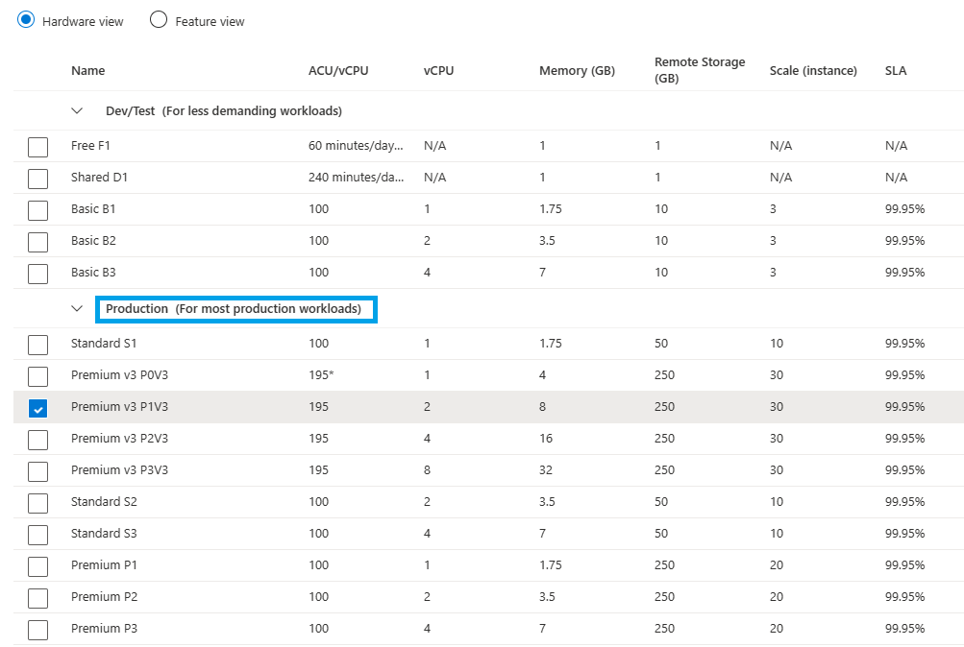Click the SLA column header
The width and height of the screenshot is (964, 647).
(x=896, y=71)
